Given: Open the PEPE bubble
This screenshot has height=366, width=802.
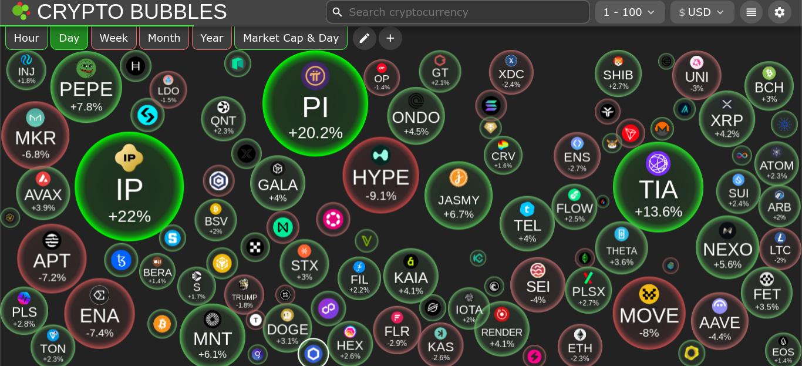Looking at the screenshot, I should click(x=86, y=87).
